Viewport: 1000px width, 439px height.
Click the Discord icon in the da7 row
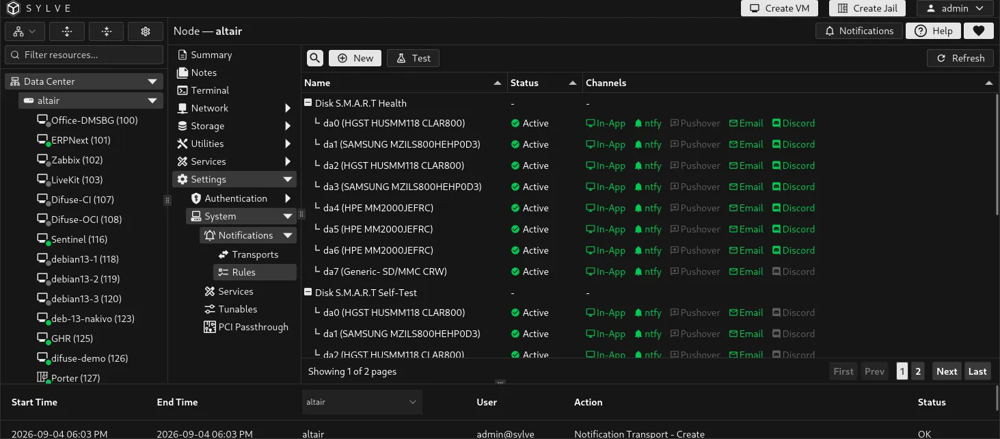776,271
